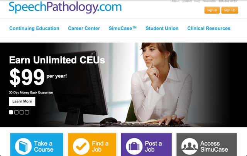Click the SpeechPathology.com logo

[65, 7]
